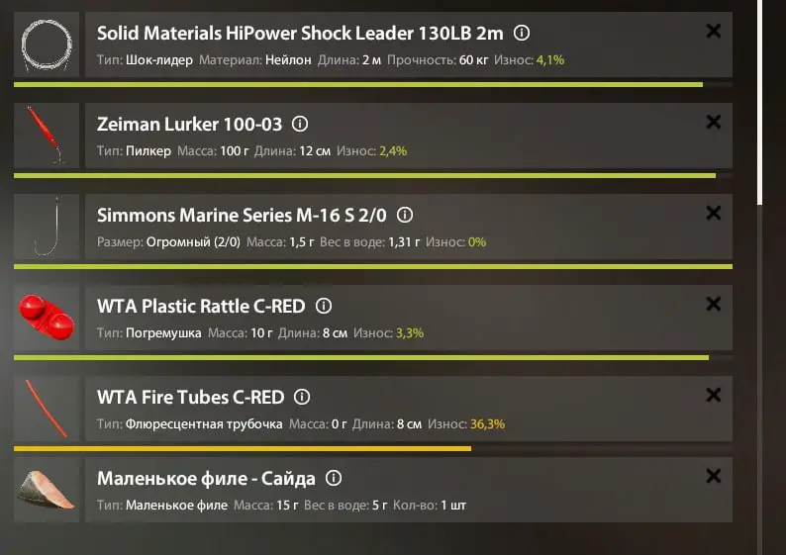Show info for Zeiman Lurker 100-03

click(300, 124)
